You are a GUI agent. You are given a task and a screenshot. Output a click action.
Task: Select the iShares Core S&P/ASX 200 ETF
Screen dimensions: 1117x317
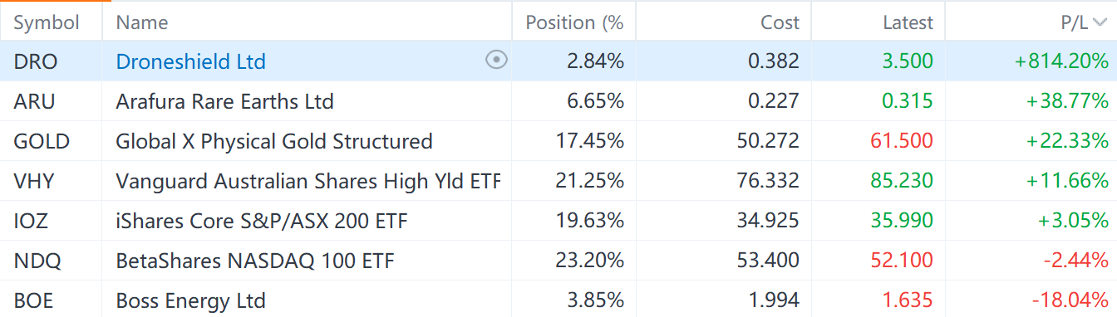[x=558, y=221]
